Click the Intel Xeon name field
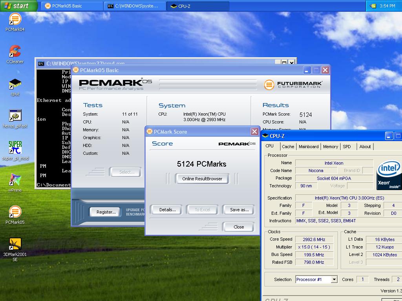The image size is (402, 301). point(334,163)
